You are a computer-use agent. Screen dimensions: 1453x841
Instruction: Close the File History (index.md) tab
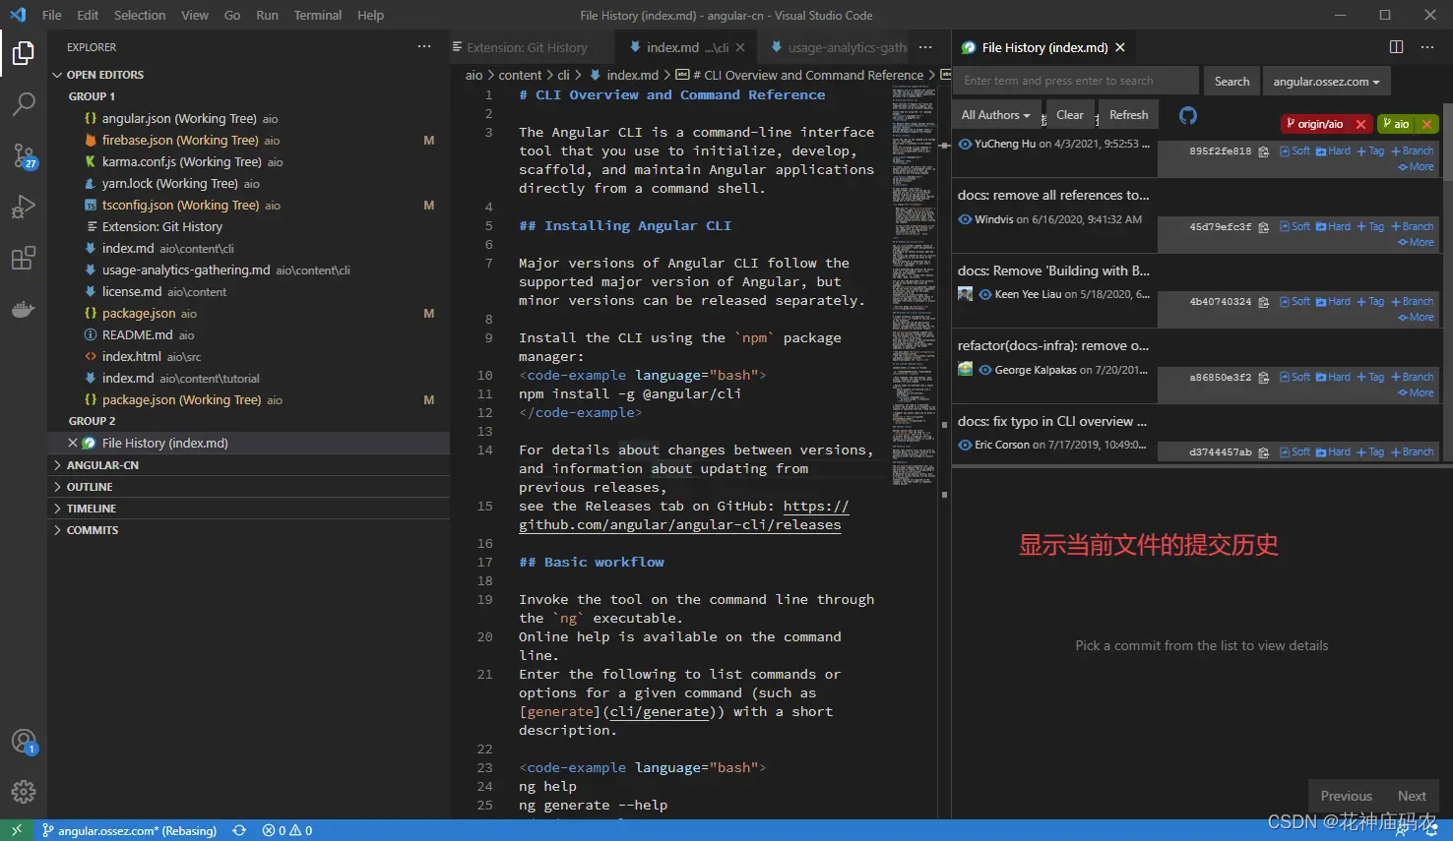click(1120, 47)
